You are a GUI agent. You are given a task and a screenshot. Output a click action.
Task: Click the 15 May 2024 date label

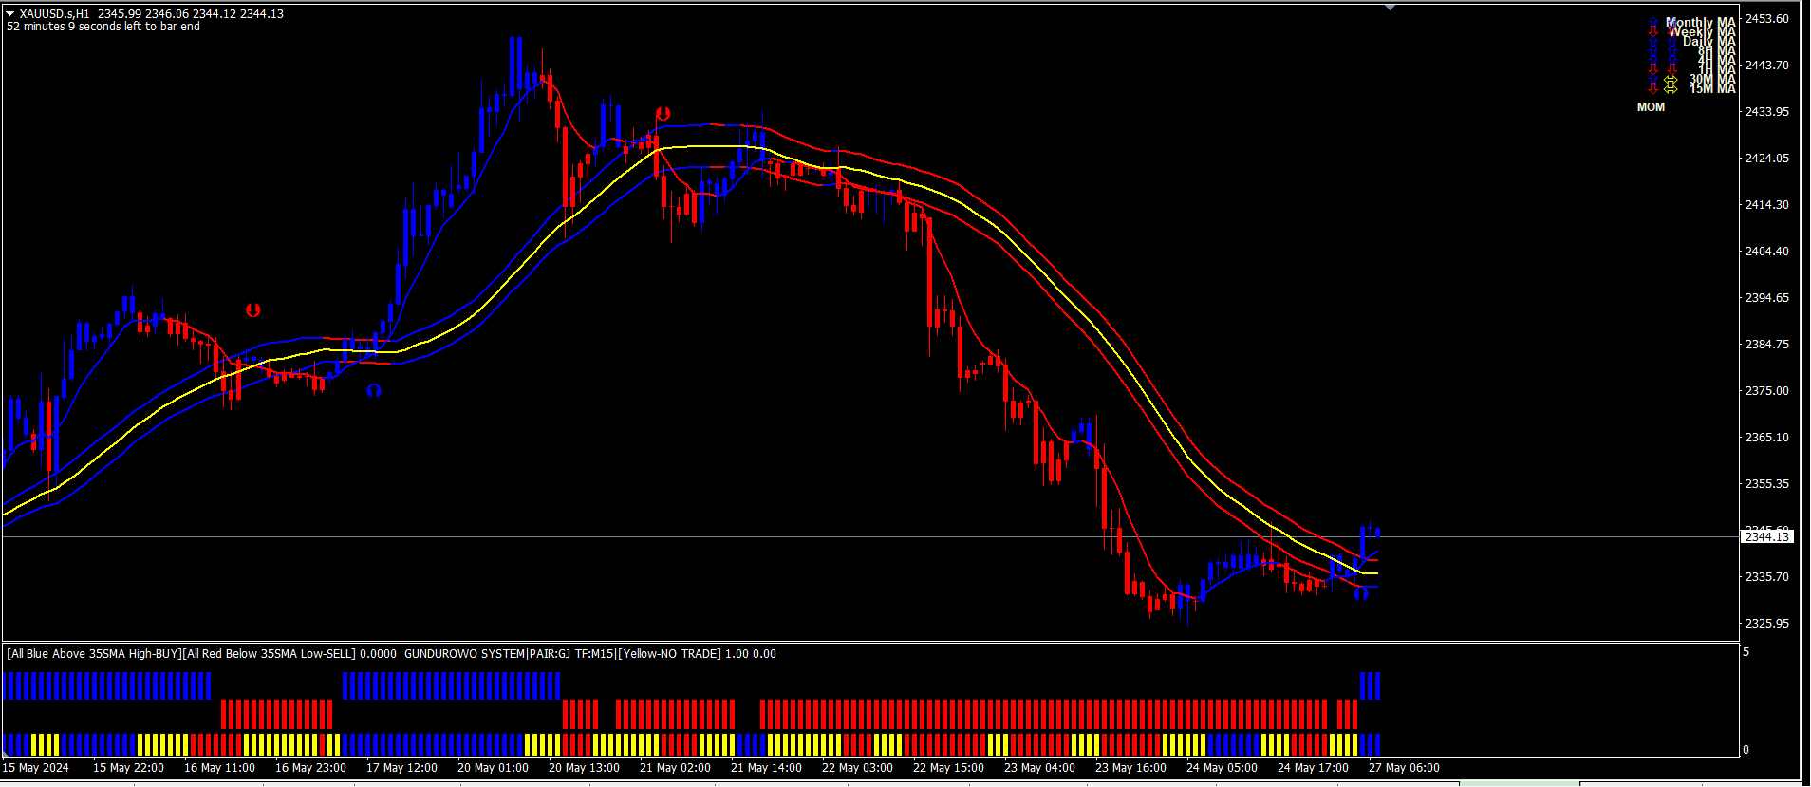pyautogui.click(x=36, y=768)
